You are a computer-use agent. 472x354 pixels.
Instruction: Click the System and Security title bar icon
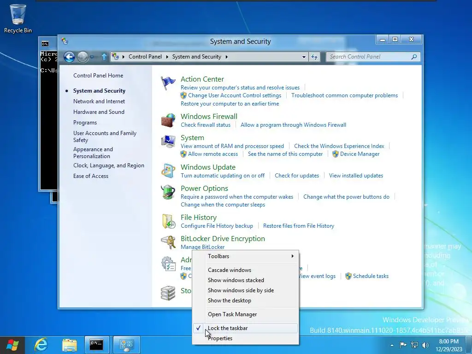(x=65, y=41)
